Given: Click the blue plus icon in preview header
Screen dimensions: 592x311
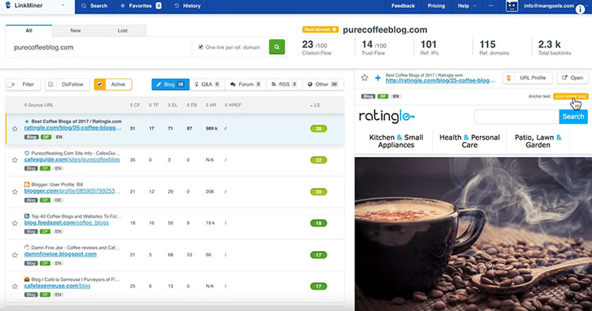Looking at the screenshot, I should pos(377,77).
